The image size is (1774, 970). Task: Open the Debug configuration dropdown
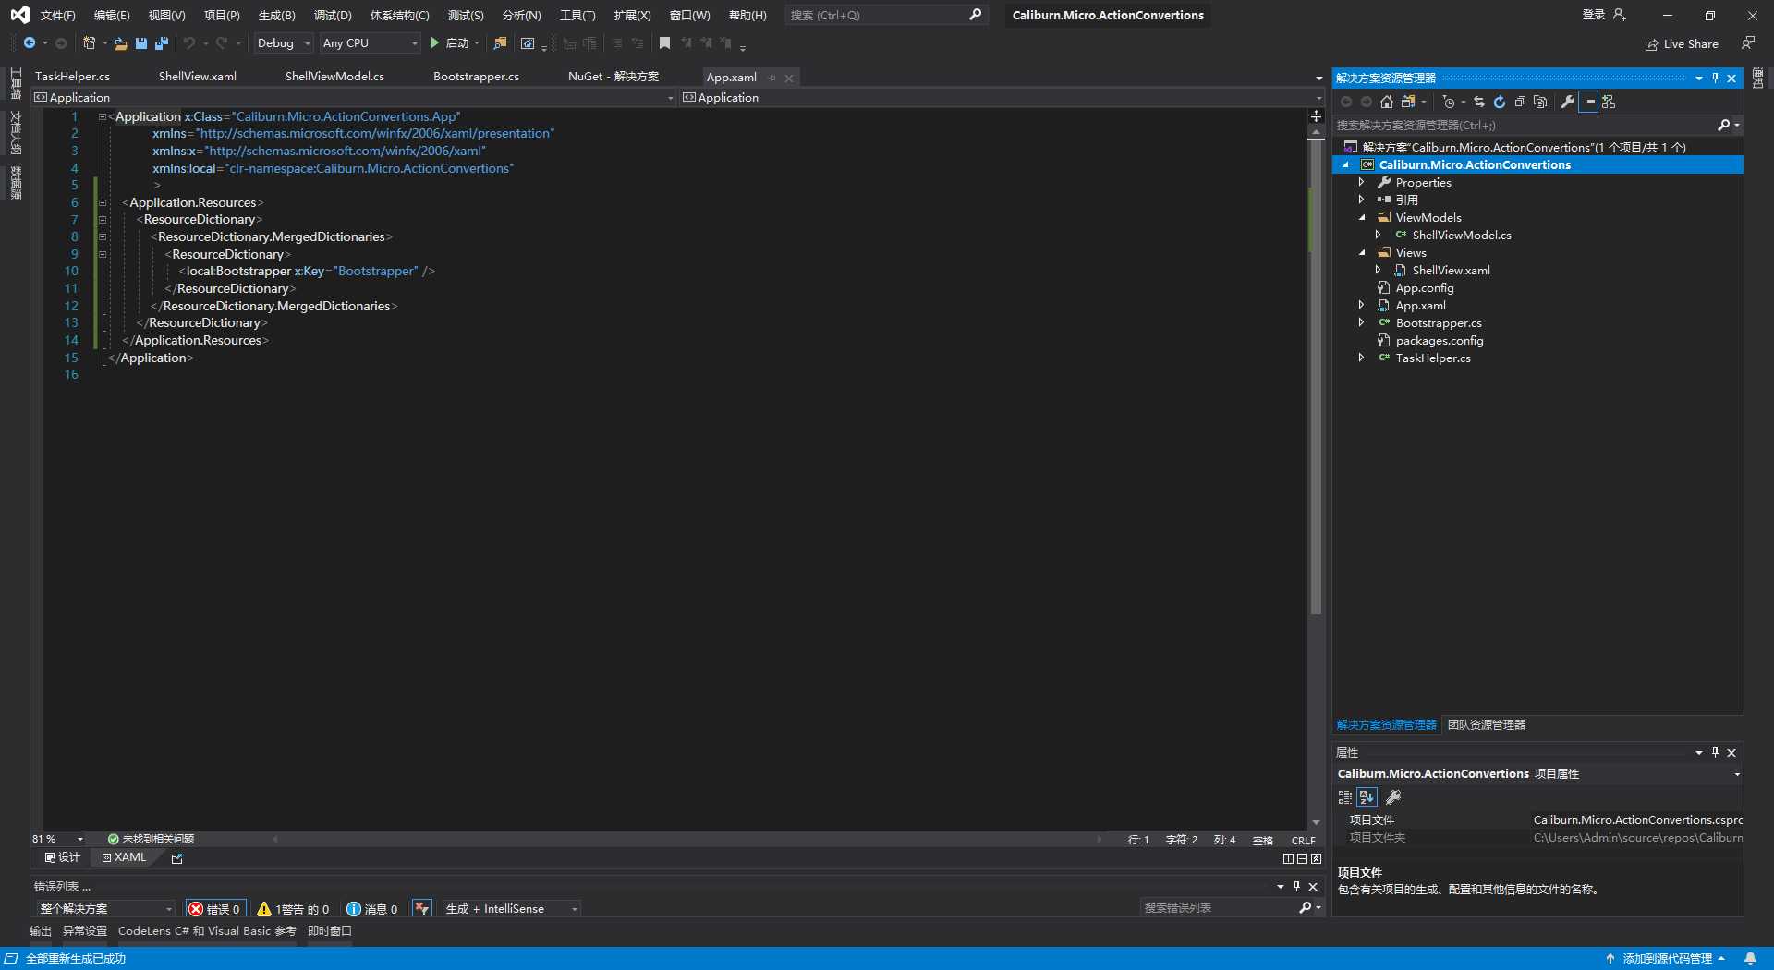[283, 43]
